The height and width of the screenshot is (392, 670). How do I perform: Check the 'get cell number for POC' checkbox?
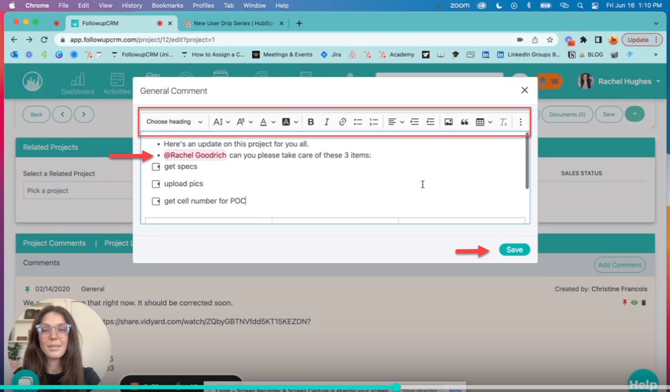coord(156,201)
